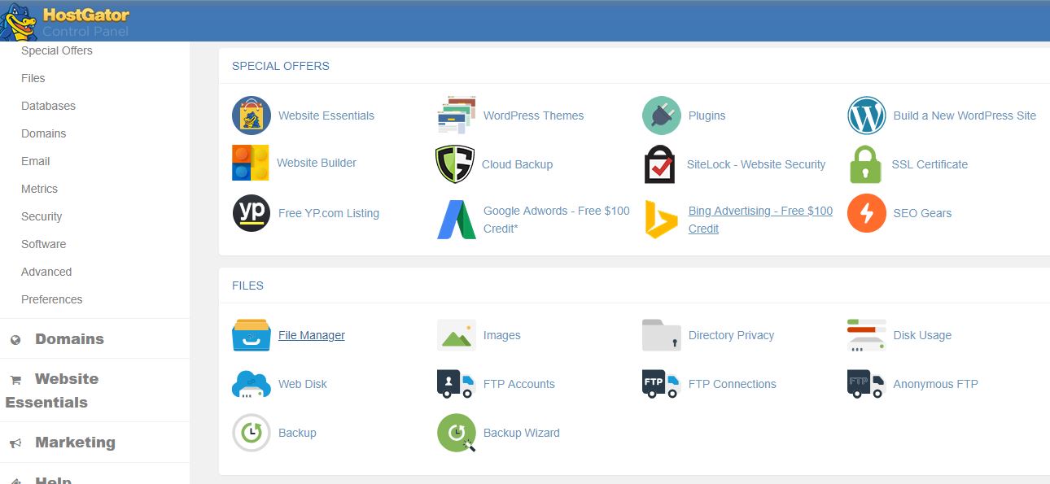Open the Cloud Backup text link
The height and width of the screenshot is (484, 1050).
click(x=518, y=164)
